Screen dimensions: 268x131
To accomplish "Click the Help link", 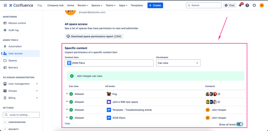I will (x=67, y=124).
